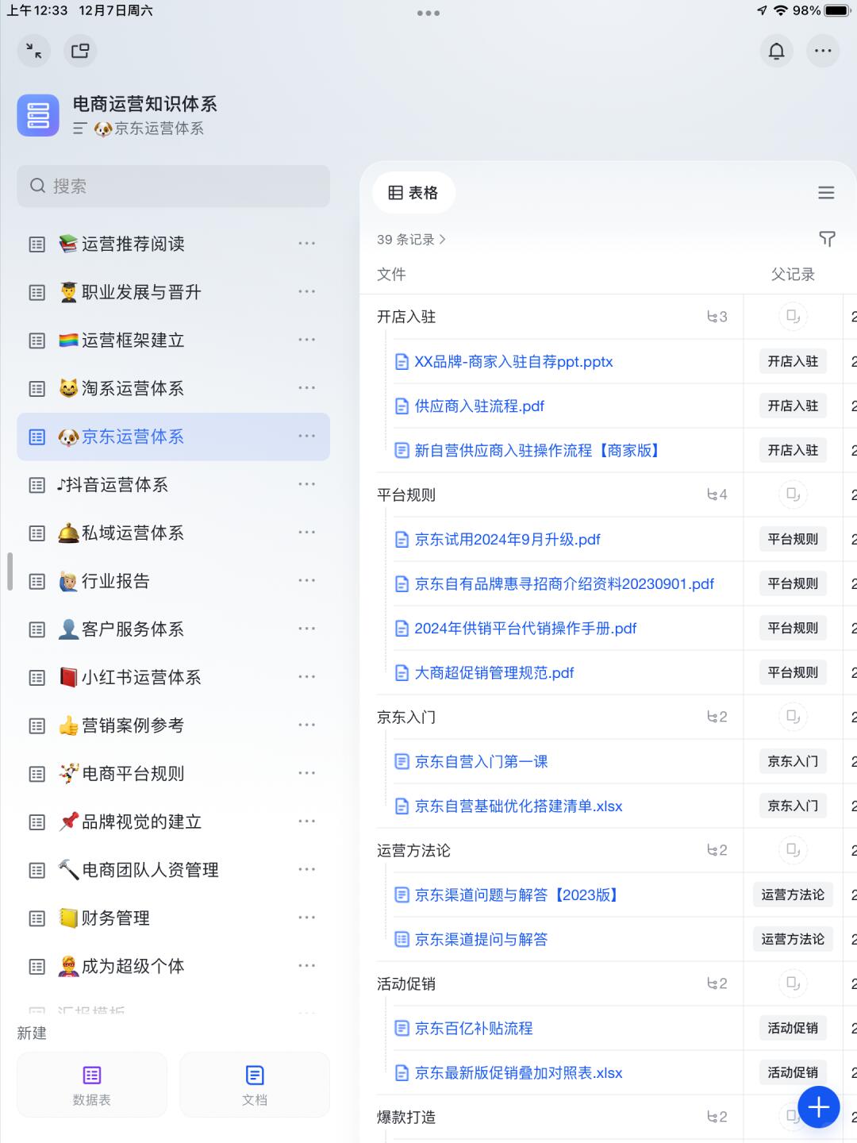Image resolution: width=857 pixels, height=1143 pixels.
Task: Open more options for 运营框架建立
Action: tap(307, 340)
